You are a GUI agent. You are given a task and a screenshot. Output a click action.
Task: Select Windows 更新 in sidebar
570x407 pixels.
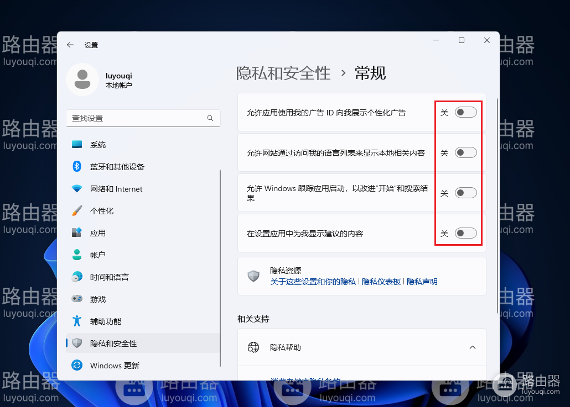(143, 365)
